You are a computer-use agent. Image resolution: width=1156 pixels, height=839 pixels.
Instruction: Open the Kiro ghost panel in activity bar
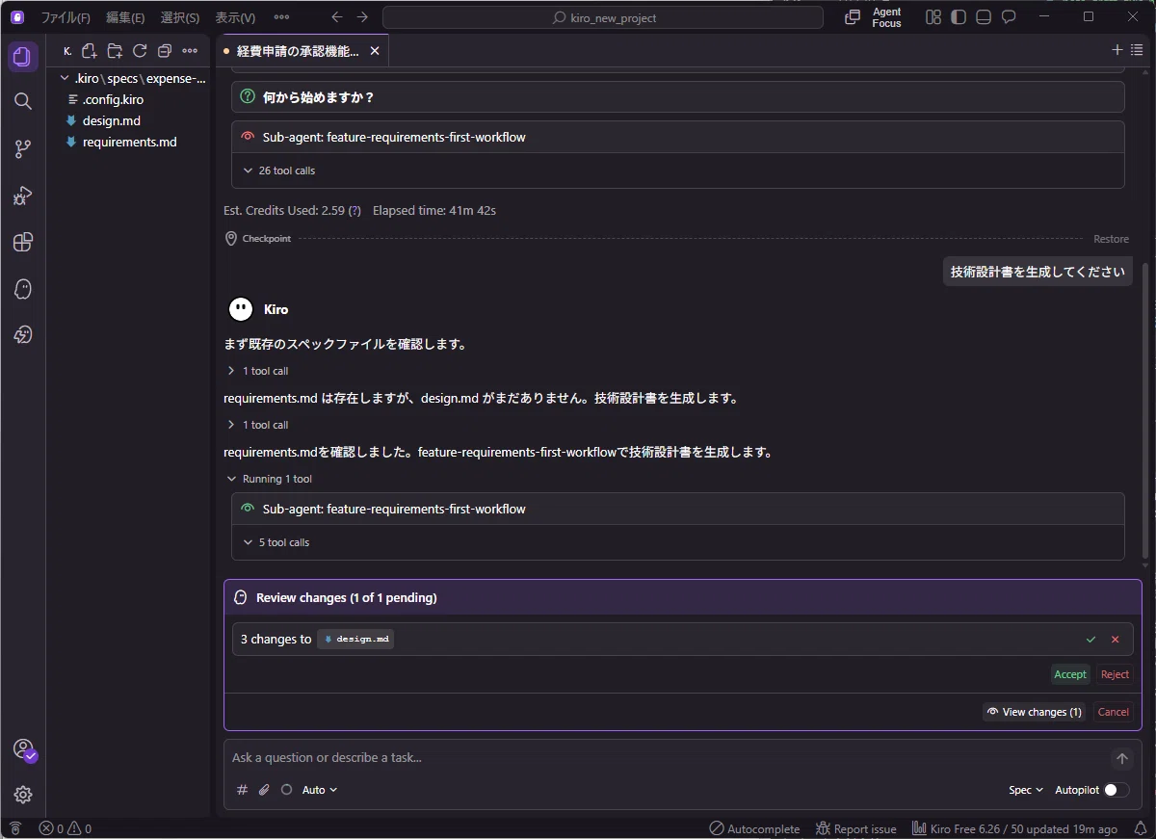pos(23,289)
